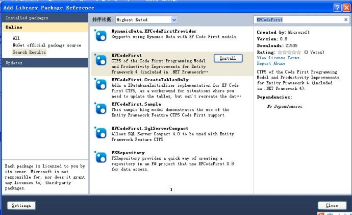This screenshot has width=352, height=215.
Task: Click the EFCodeFirst.CreateTablesOnly package icon
Action: pos(100,84)
